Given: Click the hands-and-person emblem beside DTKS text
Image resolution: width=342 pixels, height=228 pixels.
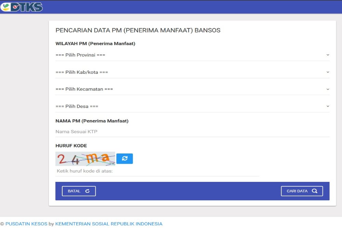Looking at the screenshot, I should pos(6,6).
